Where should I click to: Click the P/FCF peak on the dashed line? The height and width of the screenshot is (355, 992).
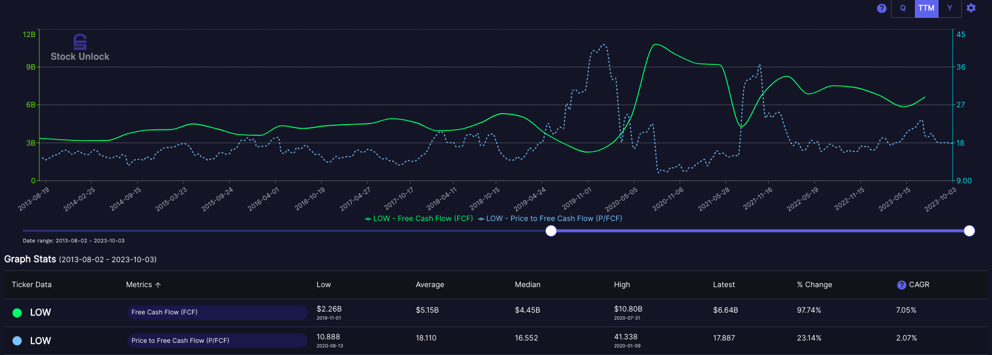point(603,44)
